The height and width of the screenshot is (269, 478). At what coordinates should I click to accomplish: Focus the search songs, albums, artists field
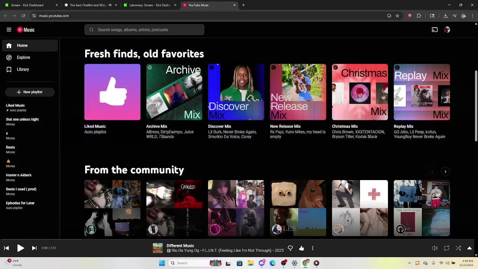point(144,30)
